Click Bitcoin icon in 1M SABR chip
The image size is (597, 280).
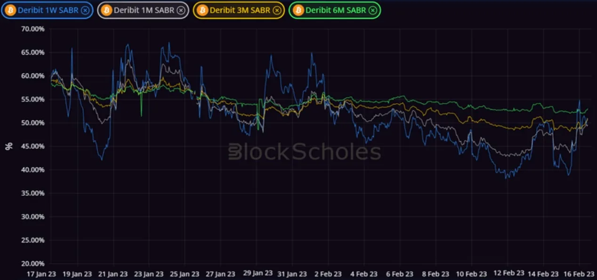click(x=107, y=10)
